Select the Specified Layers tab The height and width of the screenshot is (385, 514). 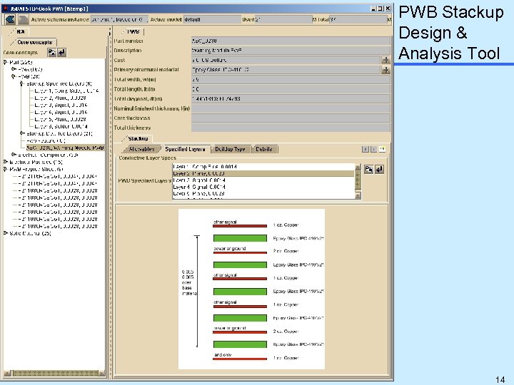[185, 149]
